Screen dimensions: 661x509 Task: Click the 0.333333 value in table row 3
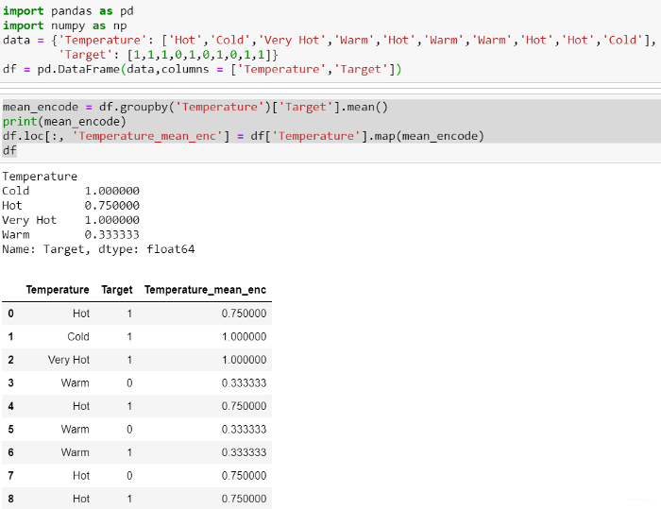coord(244,382)
